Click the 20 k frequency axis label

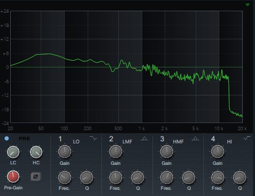pos(242,129)
